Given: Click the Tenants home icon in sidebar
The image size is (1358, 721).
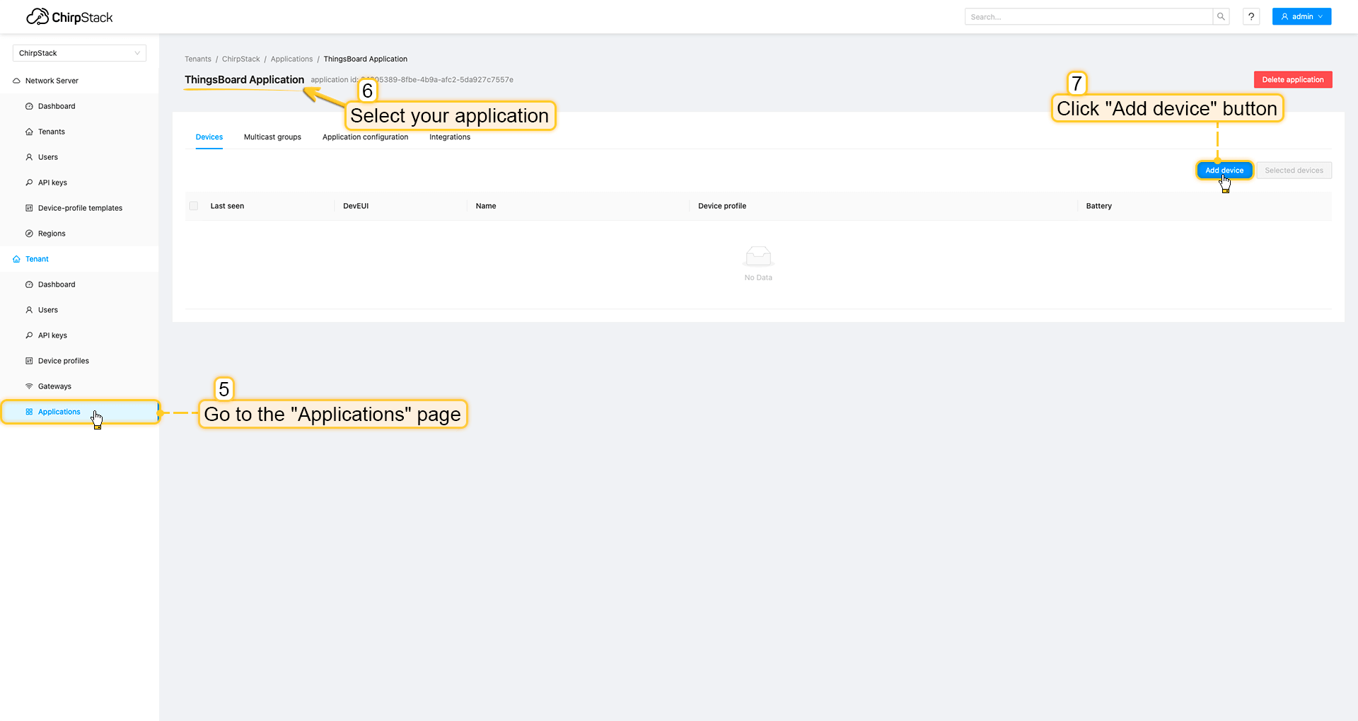Looking at the screenshot, I should pyautogui.click(x=29, y=132).
